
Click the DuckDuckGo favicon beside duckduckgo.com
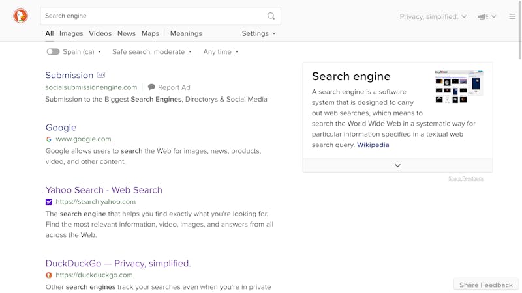point(49,275)
